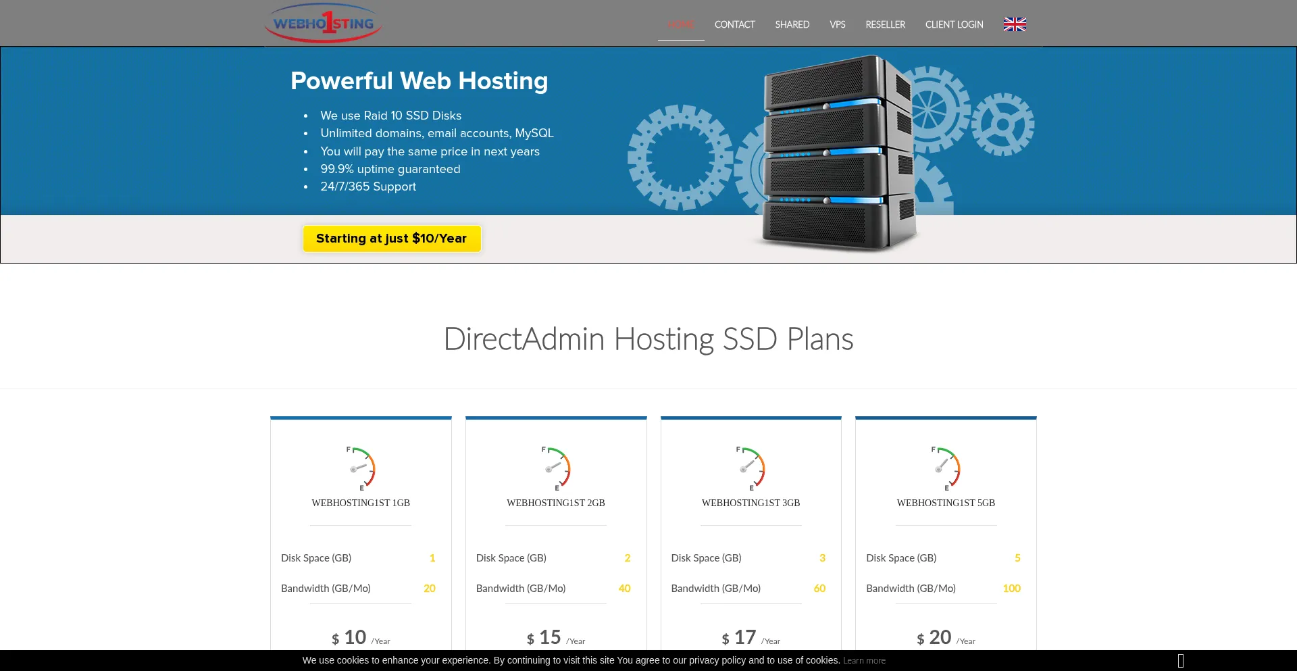Navigate to the VPS page
This screenshot has width=1297, height=671.
tap(837, 25)
